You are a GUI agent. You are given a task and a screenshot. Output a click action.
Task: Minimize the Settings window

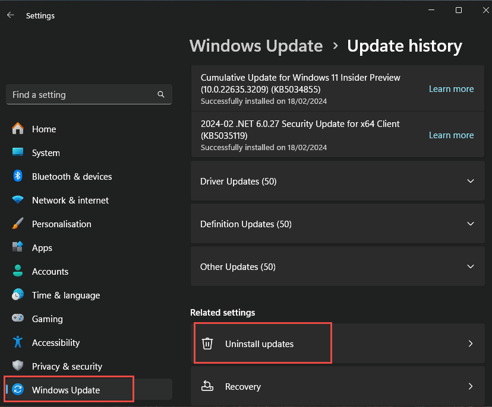tap(431, 10)
